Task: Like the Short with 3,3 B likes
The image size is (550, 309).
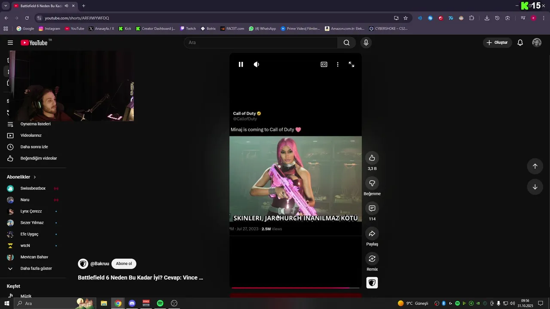Action: (372, 158)
